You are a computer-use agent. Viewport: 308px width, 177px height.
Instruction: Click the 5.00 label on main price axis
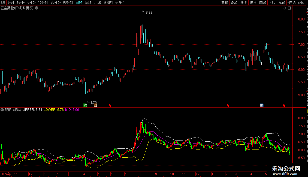click(x=301, y=95)
